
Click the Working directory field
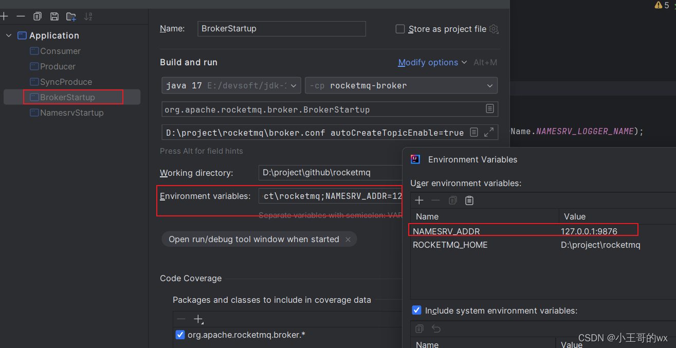pyautogui.click(x=331, y=173)
